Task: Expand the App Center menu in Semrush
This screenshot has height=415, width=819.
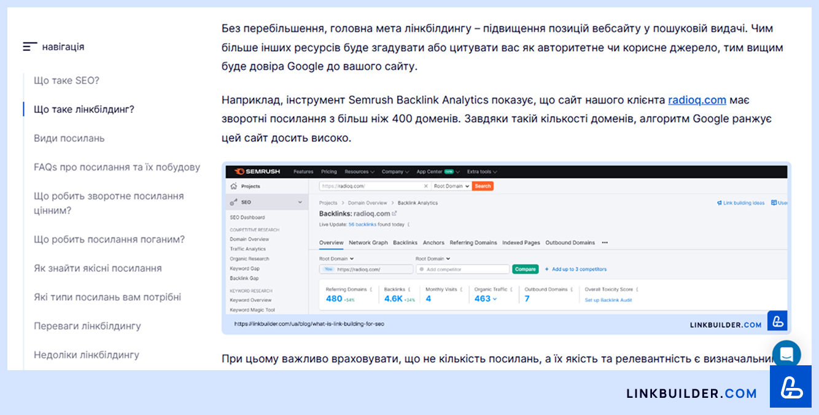Action: (438, 172)
